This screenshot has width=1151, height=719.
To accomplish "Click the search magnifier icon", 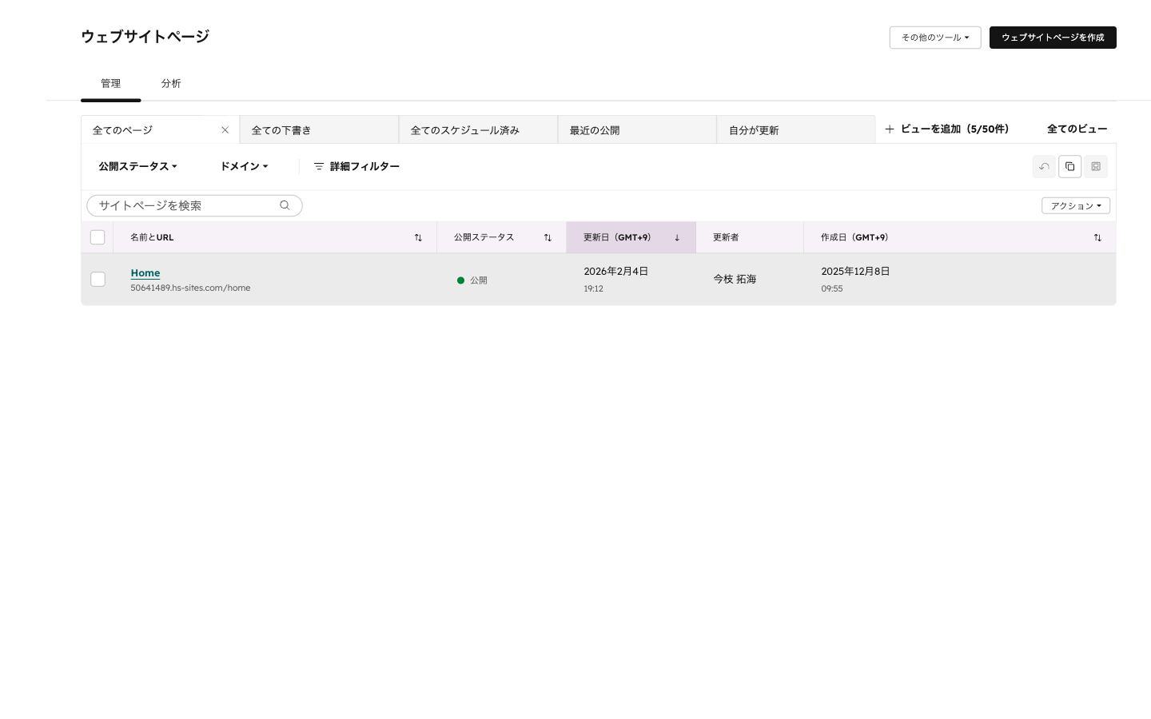I will point(285,205).
